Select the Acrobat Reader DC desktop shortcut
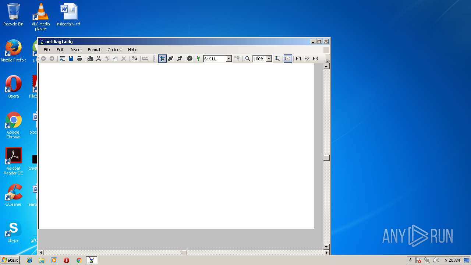The image size is (471, 265). click(13, 161)
